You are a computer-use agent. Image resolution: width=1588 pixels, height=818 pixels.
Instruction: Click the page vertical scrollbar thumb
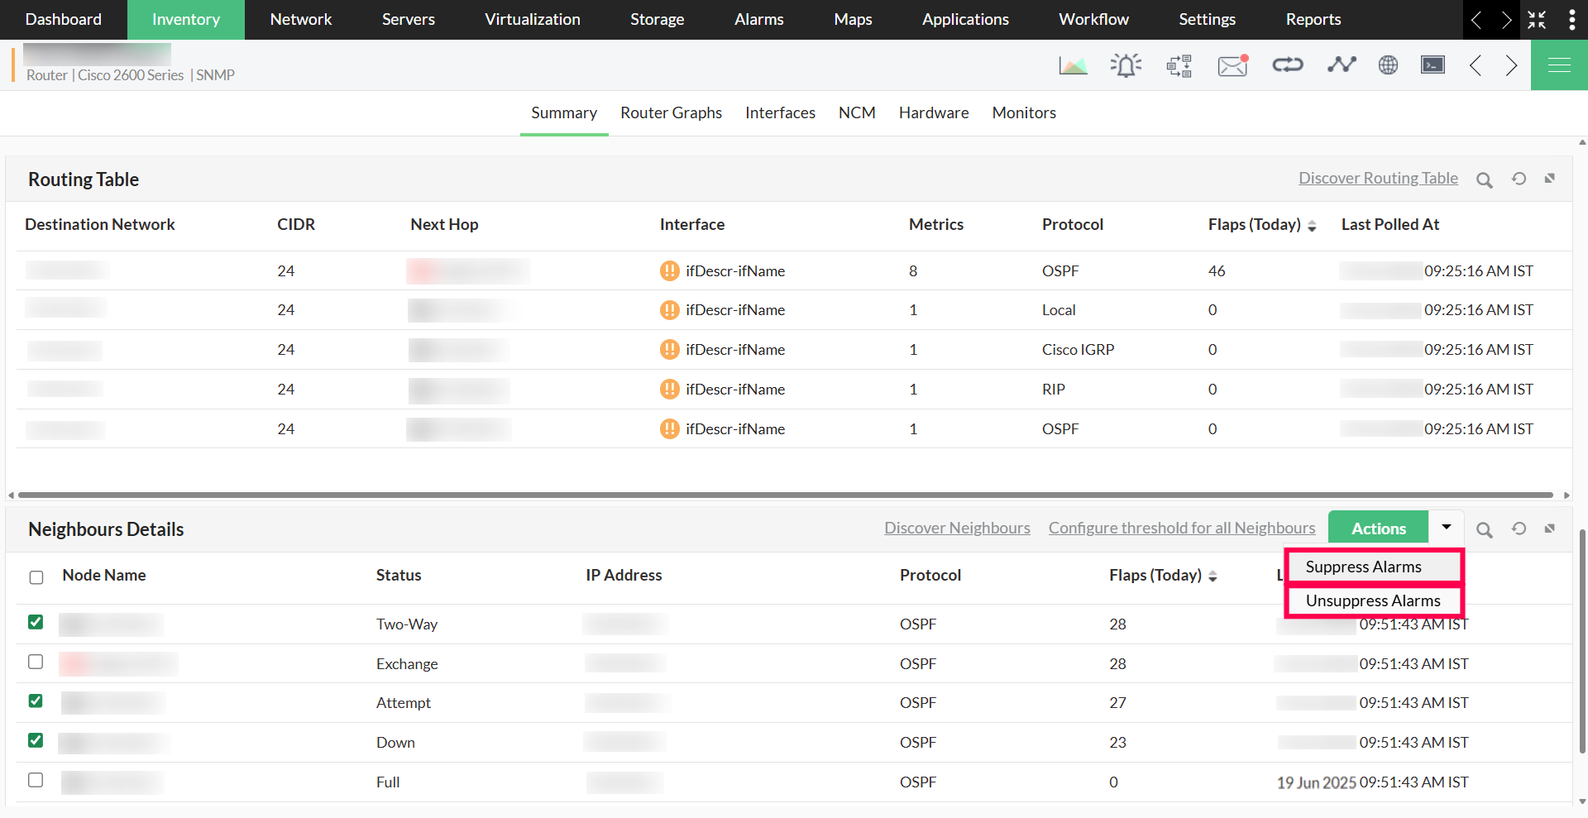click(x=1582, y=641)
